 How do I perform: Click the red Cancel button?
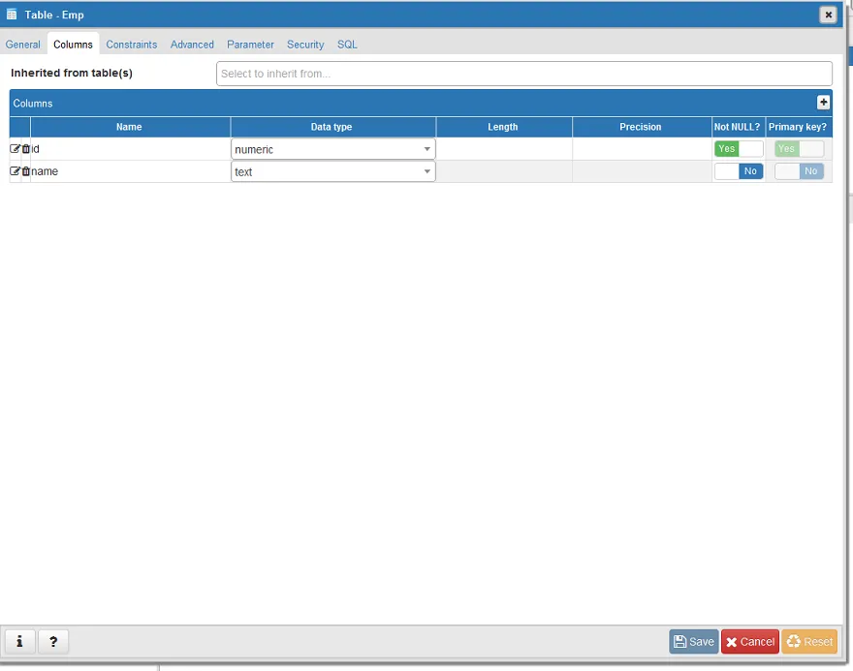point(749,642)
